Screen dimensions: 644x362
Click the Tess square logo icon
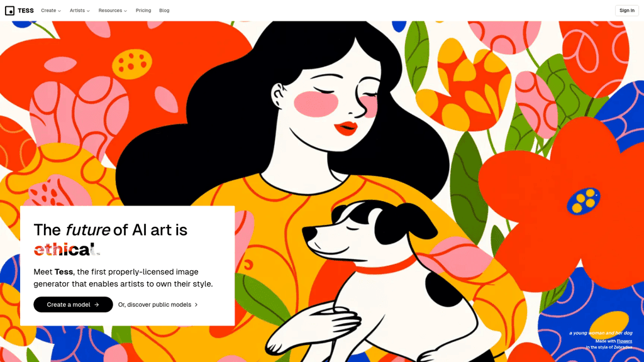(x=9, y=11)
